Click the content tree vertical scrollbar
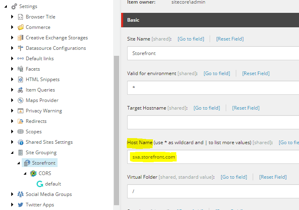The height and width of the screenshot is (210, 299). (x=116, y=130)
